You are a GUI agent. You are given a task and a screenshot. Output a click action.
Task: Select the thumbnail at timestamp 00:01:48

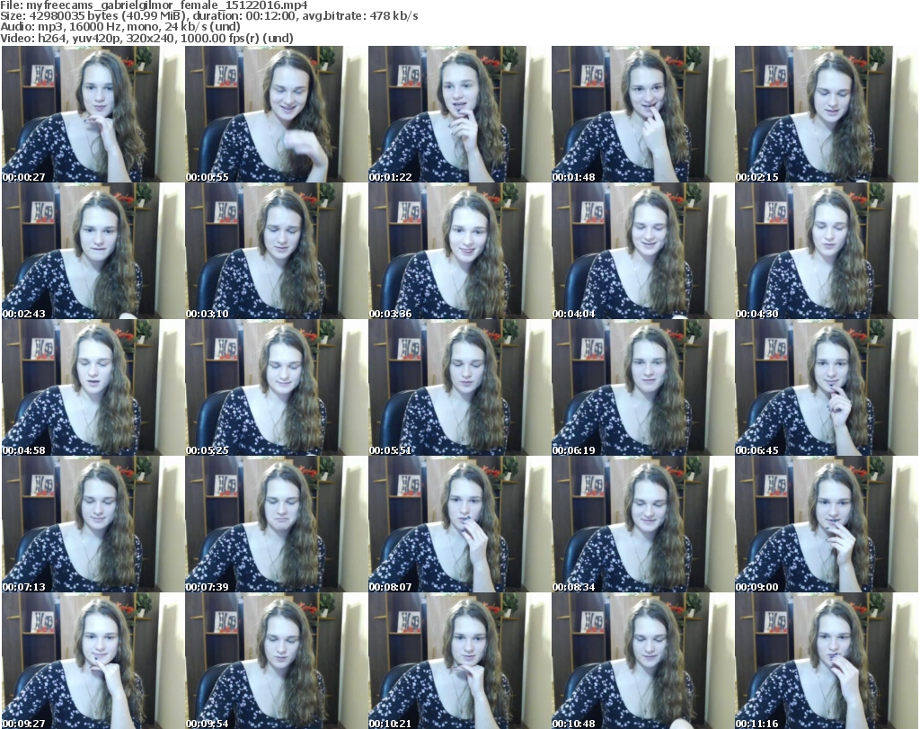[x=642, y=114]
